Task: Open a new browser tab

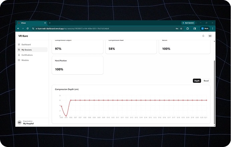Action: (x=50, y=23)
